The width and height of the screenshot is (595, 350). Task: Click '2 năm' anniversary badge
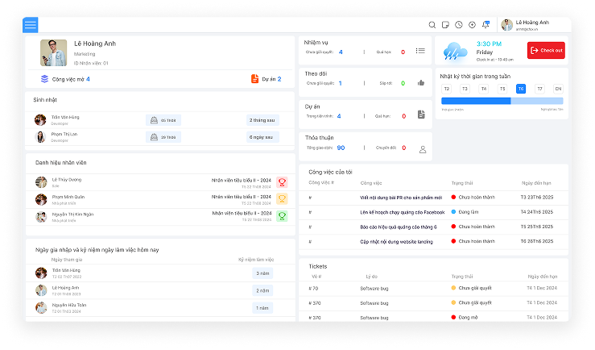coord(262,290)
